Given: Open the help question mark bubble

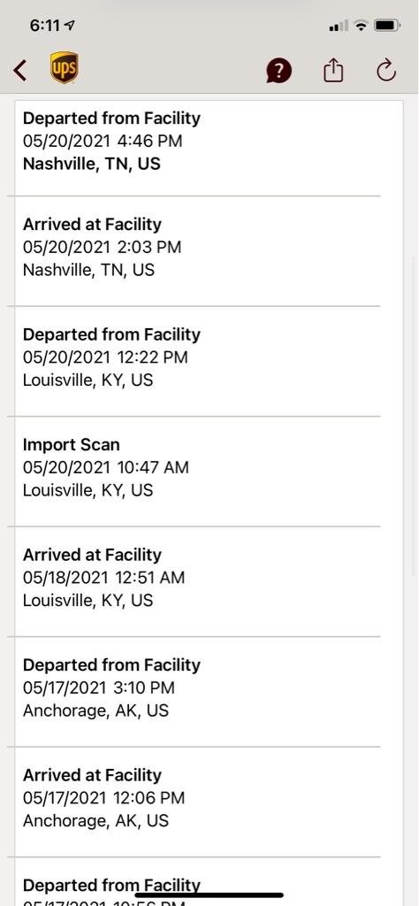Looking at the screenshot, I should coord(278,71).
